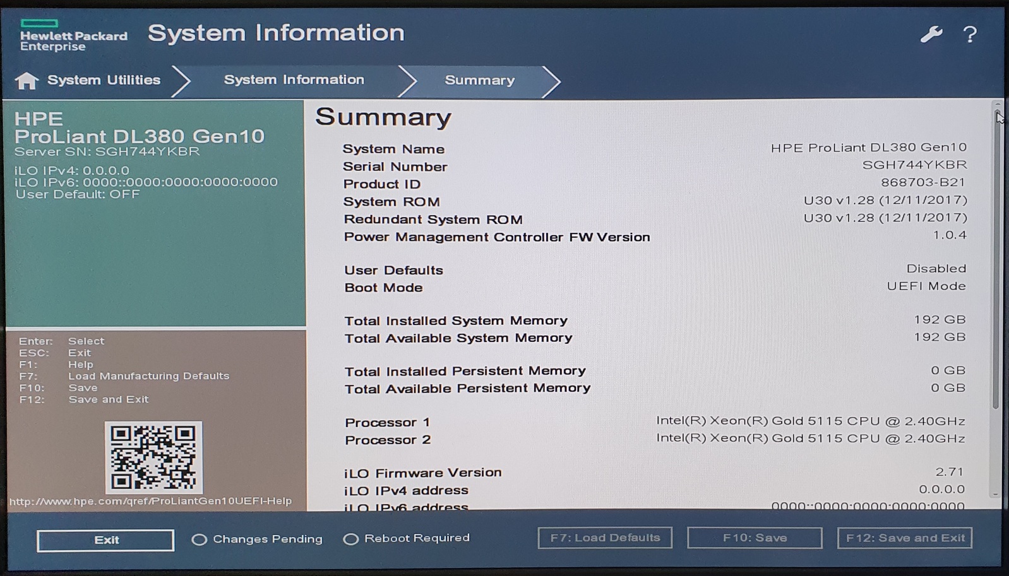
Task: Click F7: Load Defaults button
Action: 605,538
